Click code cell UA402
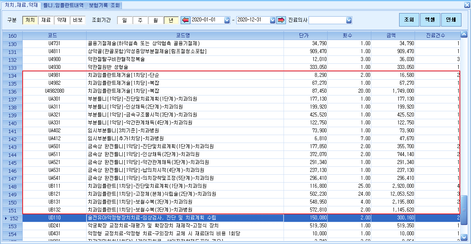This screenshot has width=471, height=244. tap(54, 130)
